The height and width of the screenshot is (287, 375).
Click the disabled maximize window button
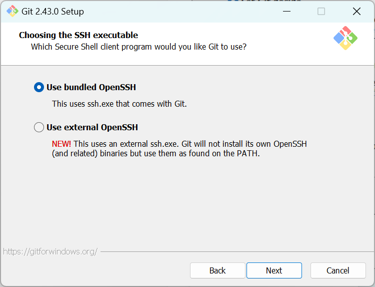(321, 11)
